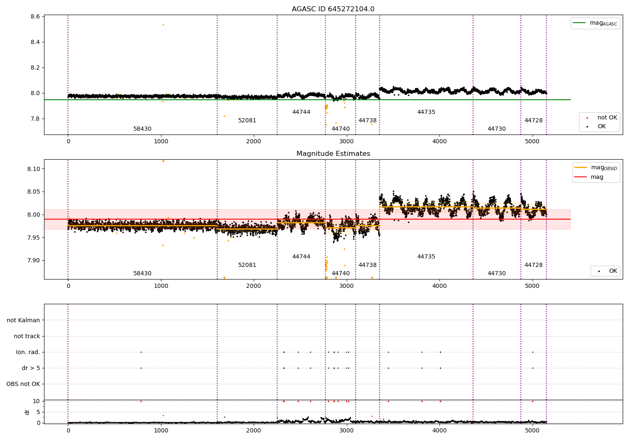Click the orange mag OBSID legend line sample
The image size is (629, 440).
[581, 168]
